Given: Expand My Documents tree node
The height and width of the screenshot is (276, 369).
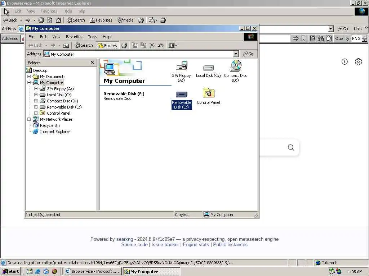Looking at the screenshot, I should (x=29, y=77).
